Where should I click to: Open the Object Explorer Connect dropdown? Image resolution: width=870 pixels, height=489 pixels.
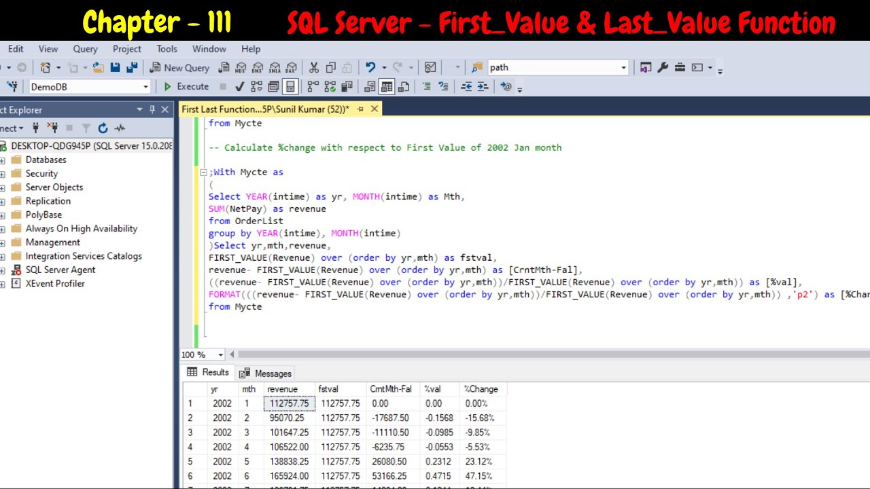[x=12, y=128]
